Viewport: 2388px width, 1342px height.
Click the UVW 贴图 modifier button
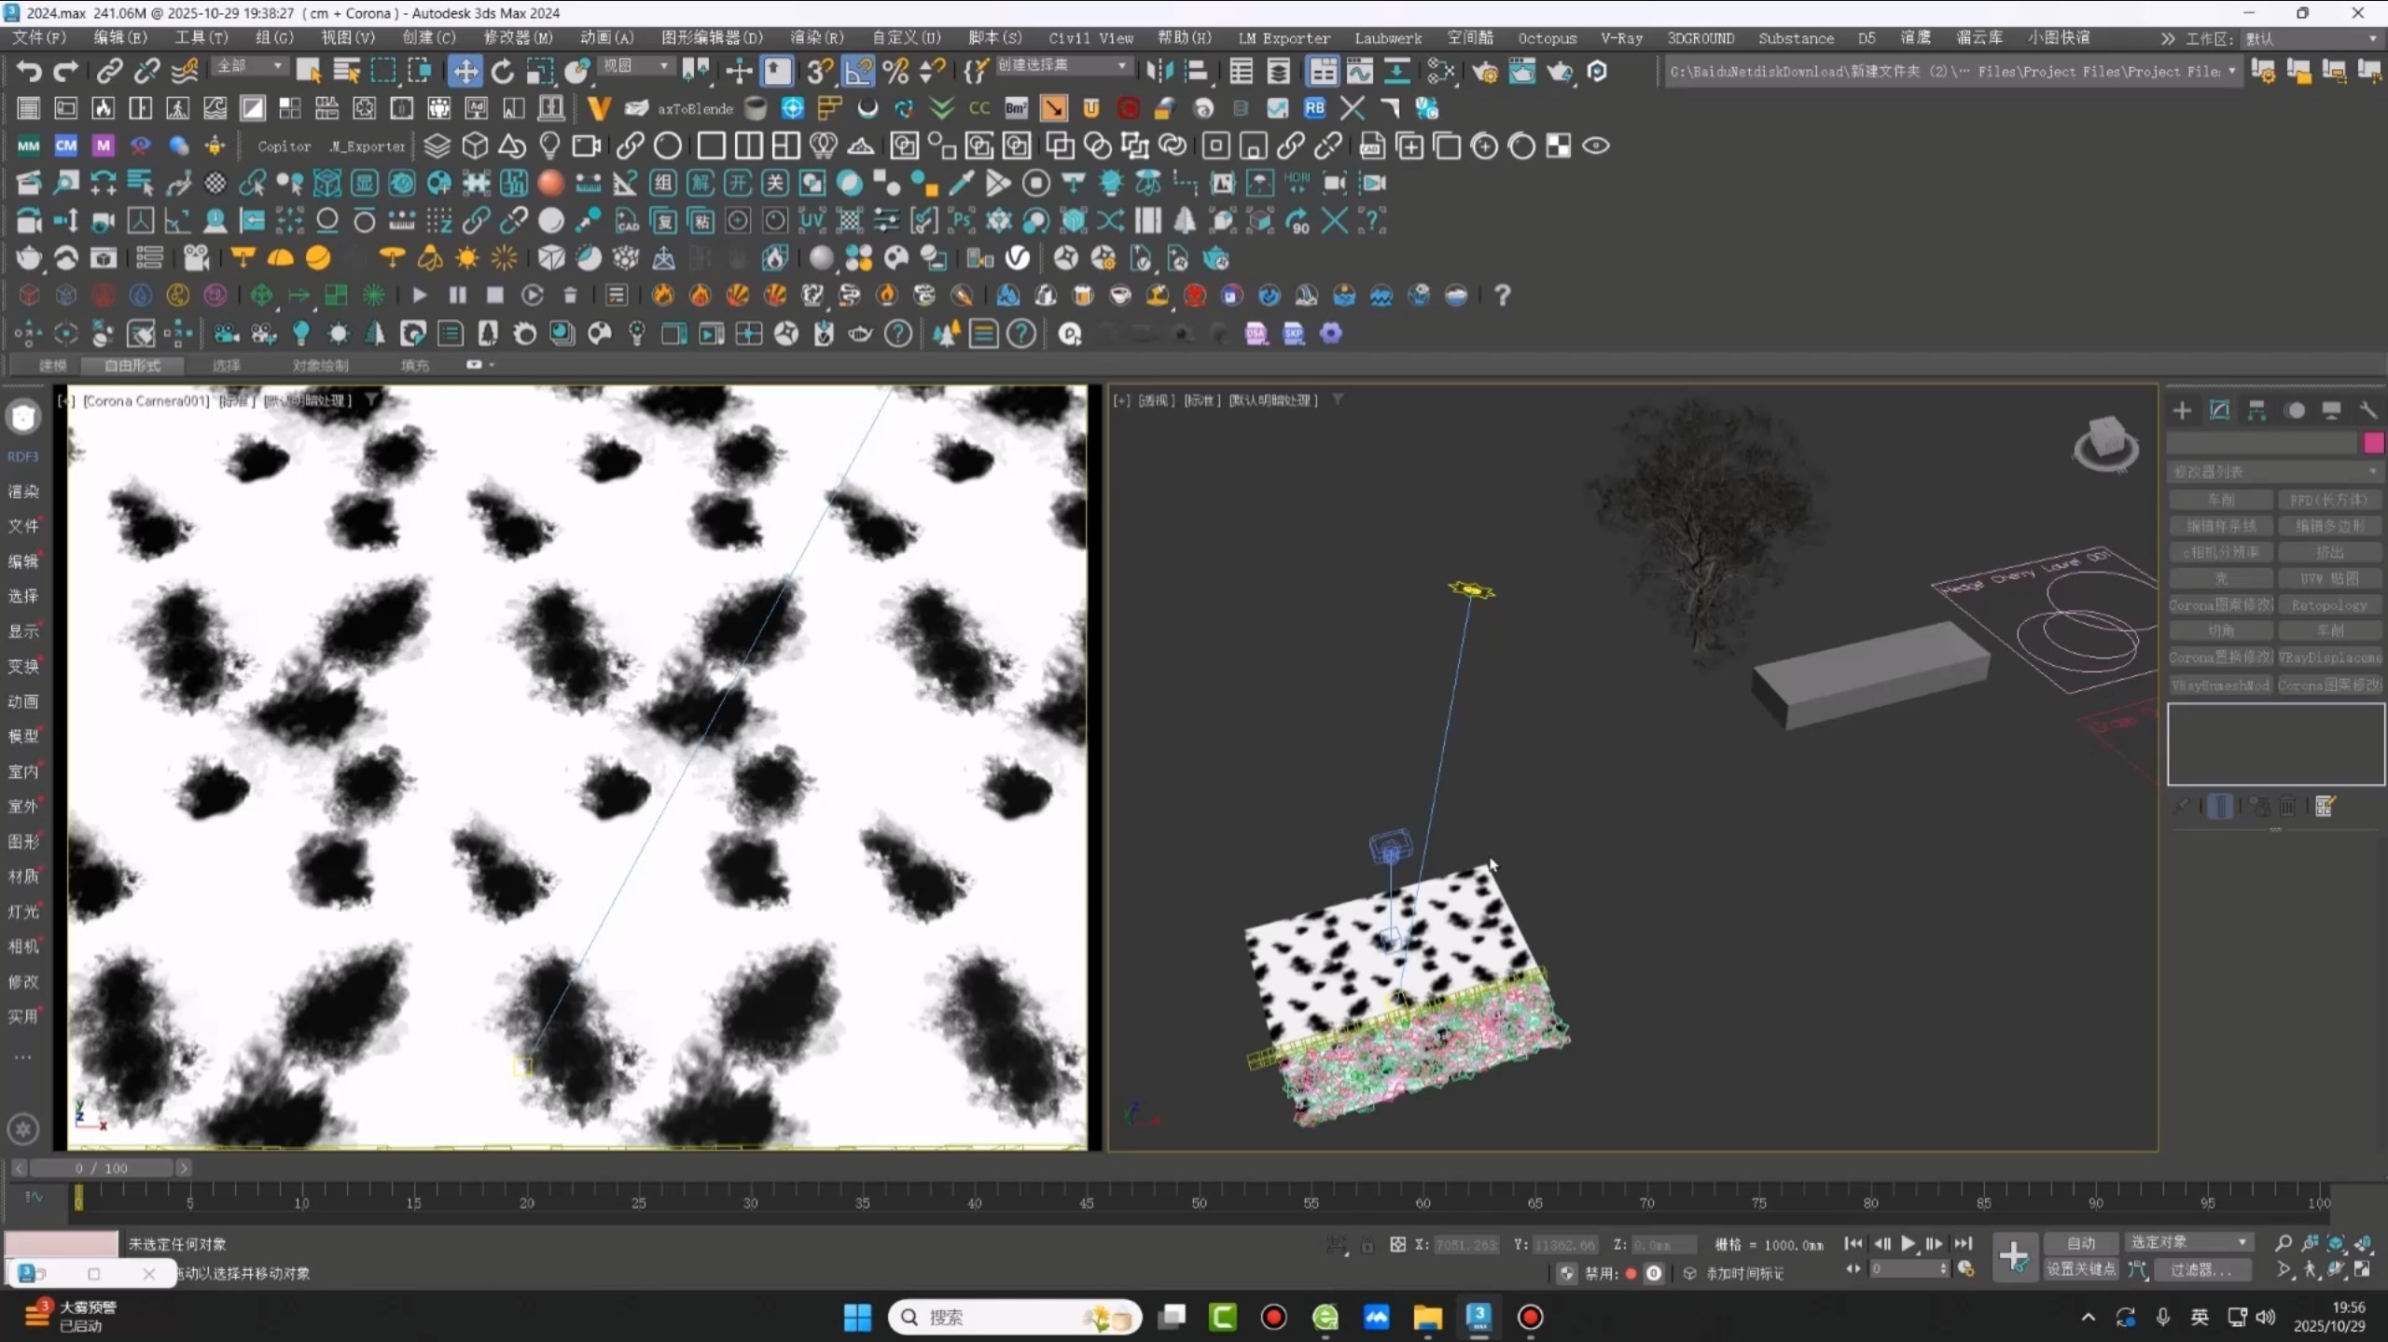2329,578
